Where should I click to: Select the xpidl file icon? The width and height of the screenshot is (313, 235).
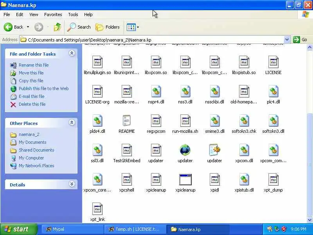coord(214,179)
